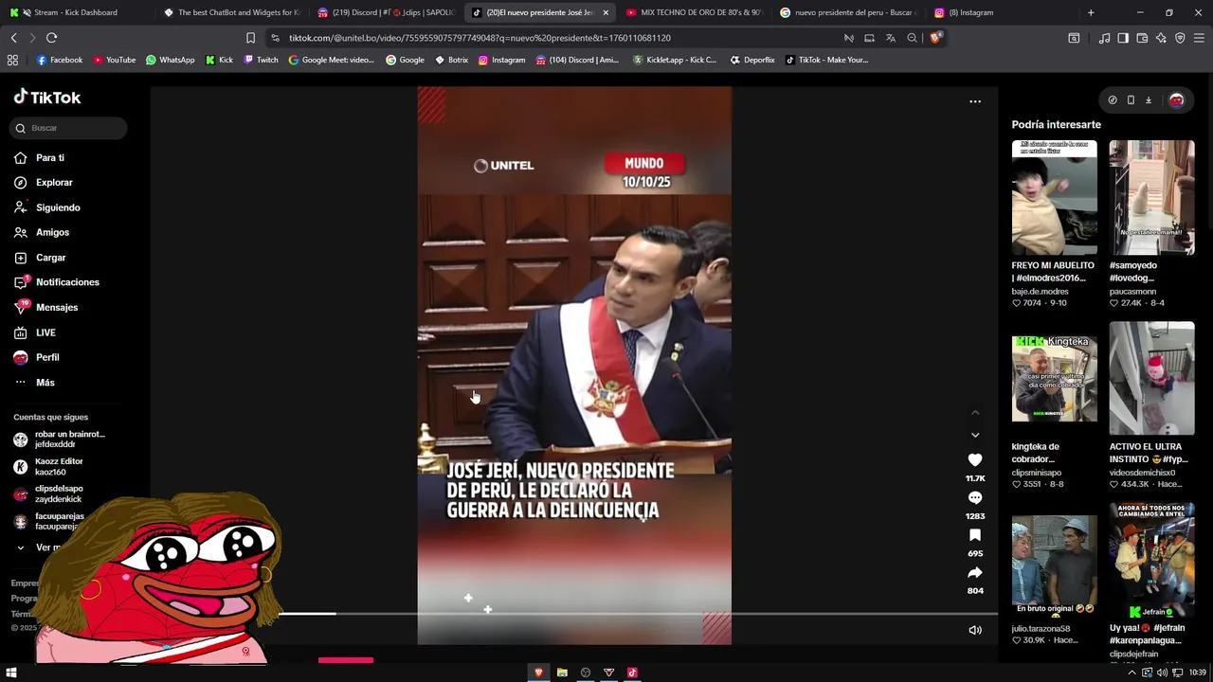
Task: Go to Para ti feed
Action: pyautogui.click(x=39, y=158)
